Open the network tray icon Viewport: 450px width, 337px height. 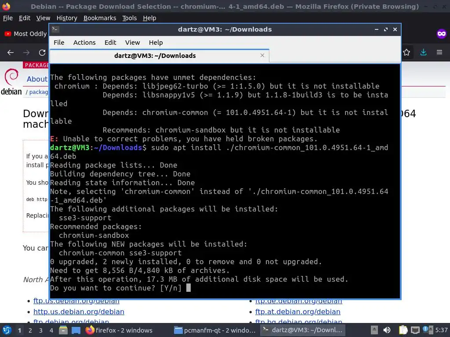point(415,330)
